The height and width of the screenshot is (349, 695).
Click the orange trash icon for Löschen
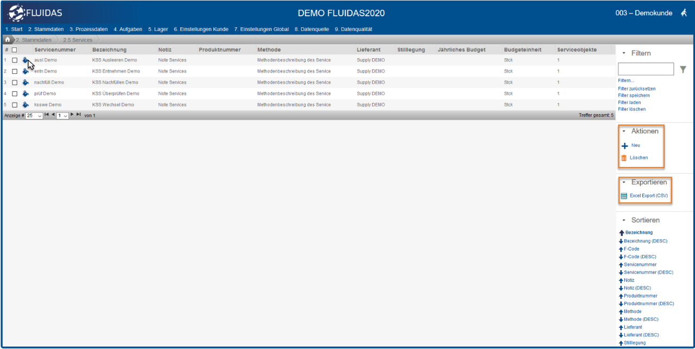[624, 158]
